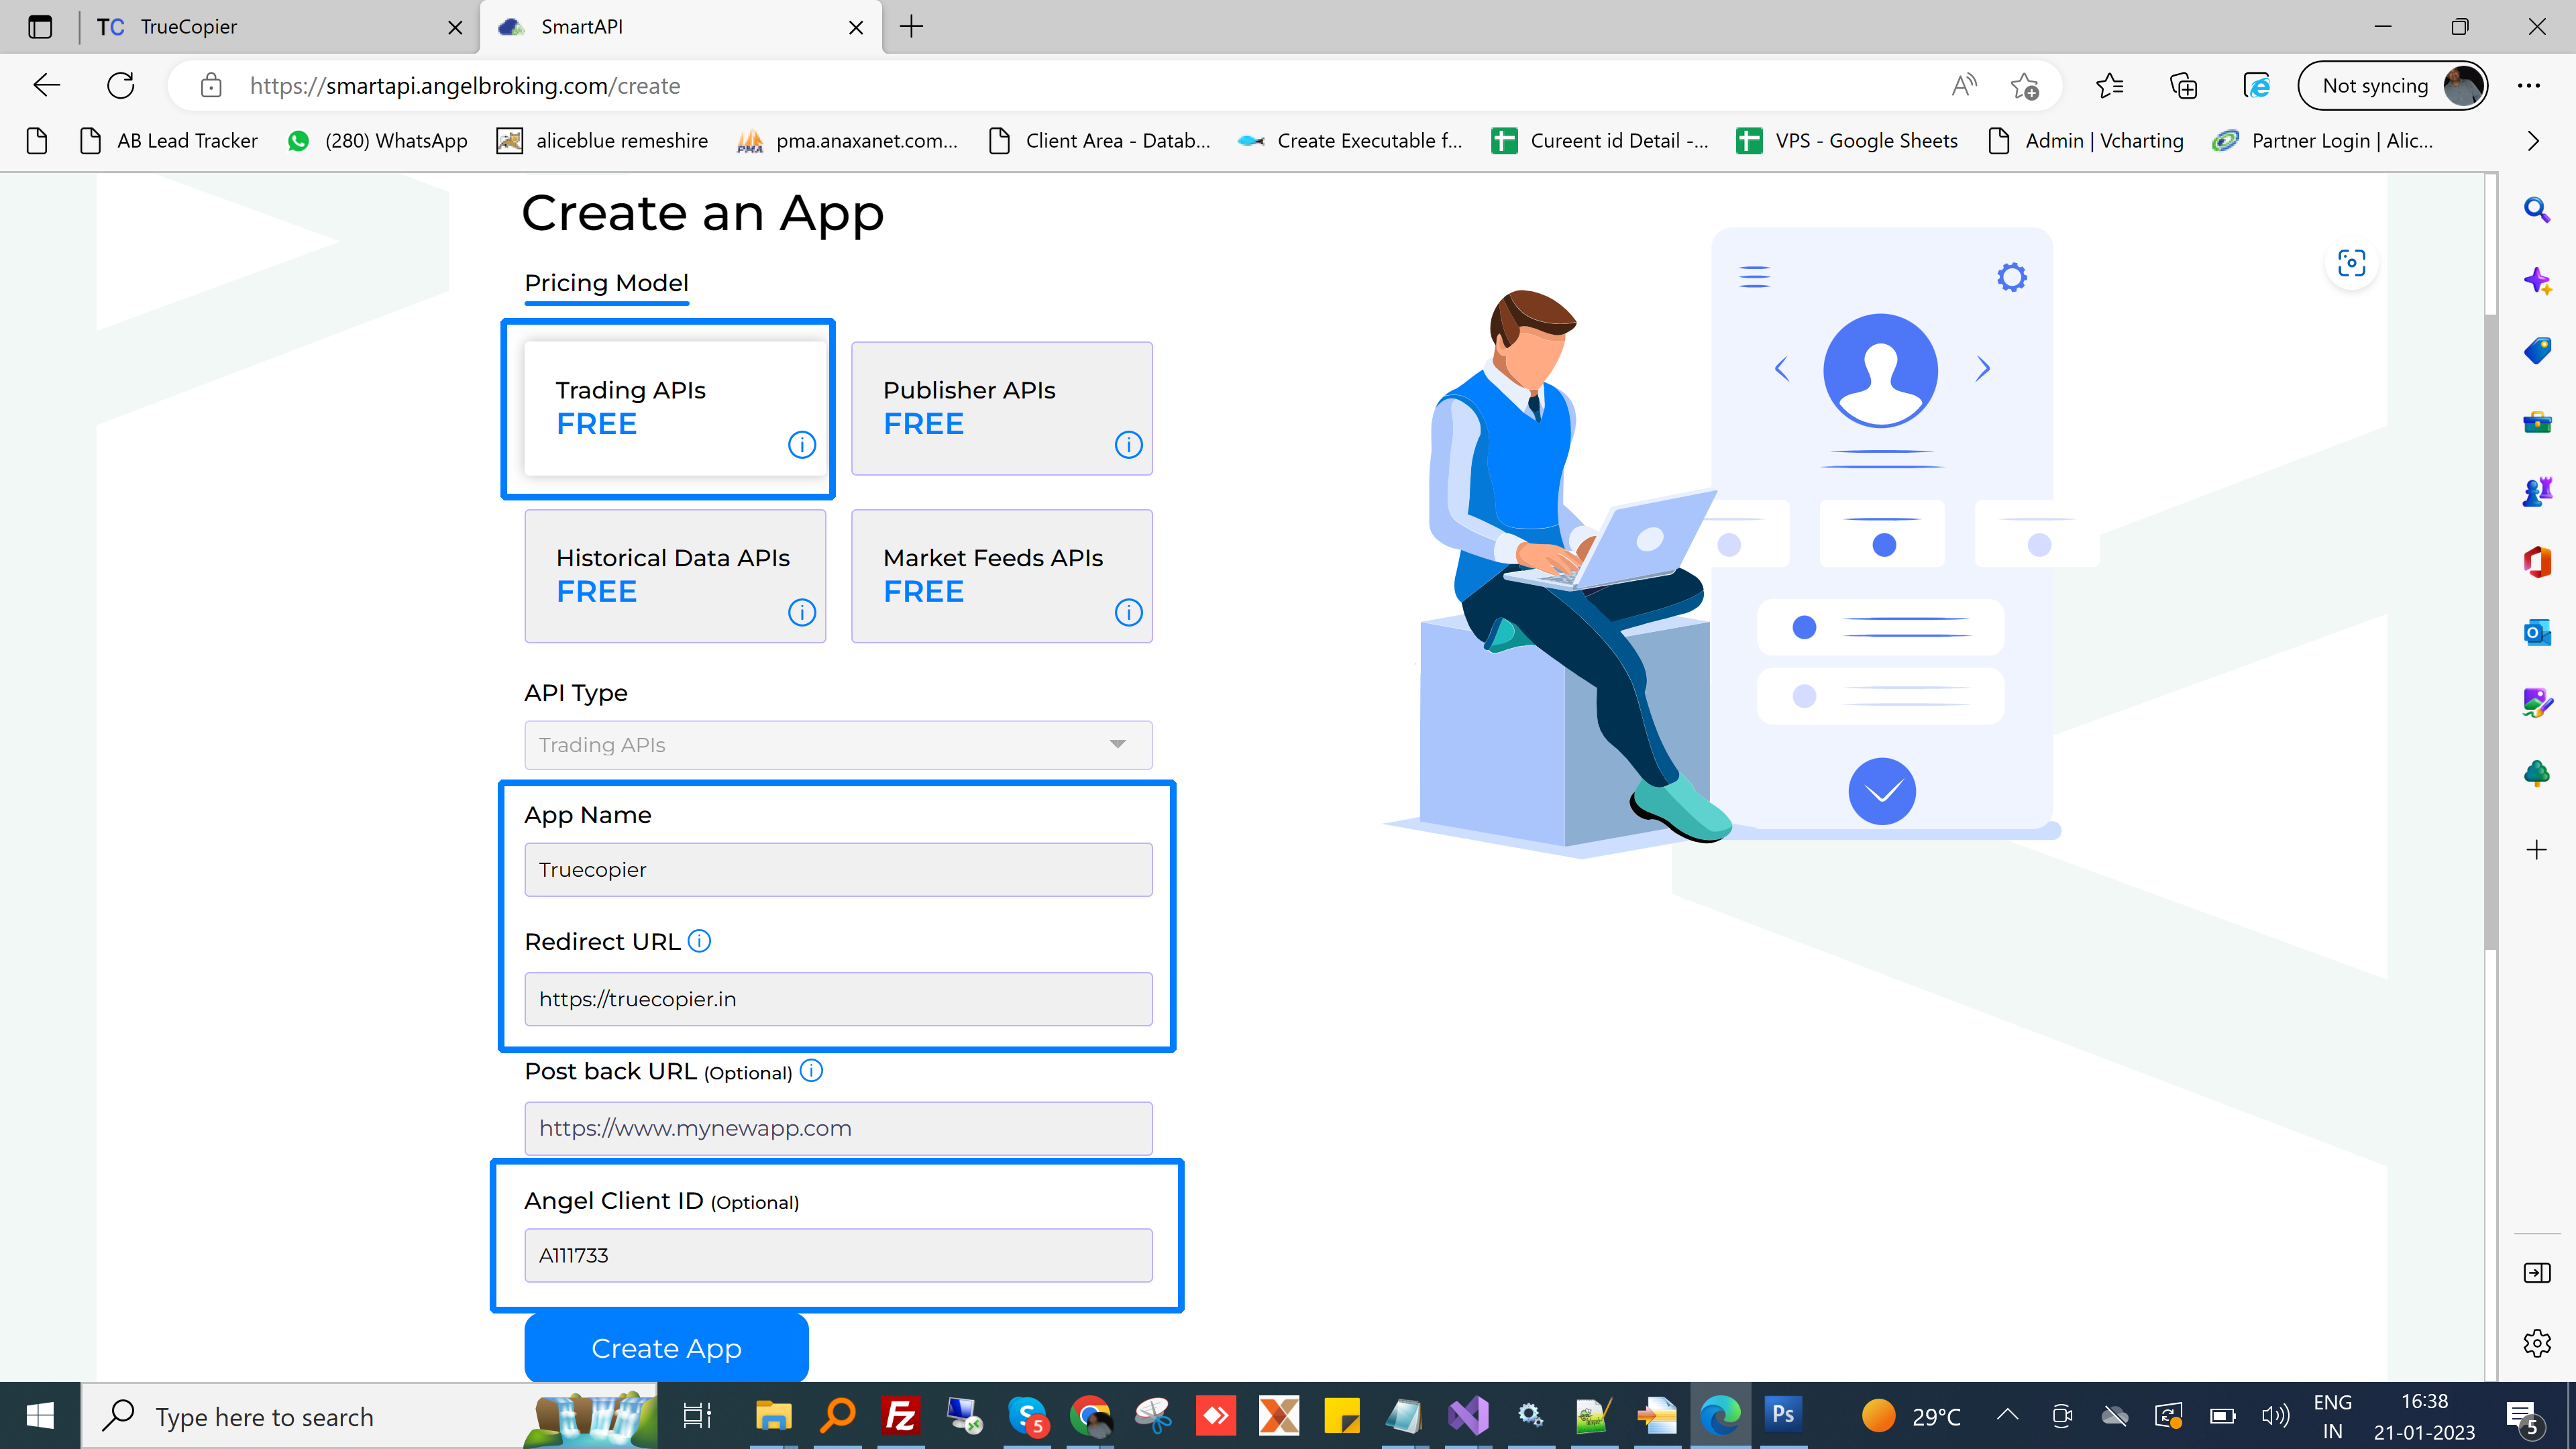Click hide sidebar icon

point(2537,1273)
